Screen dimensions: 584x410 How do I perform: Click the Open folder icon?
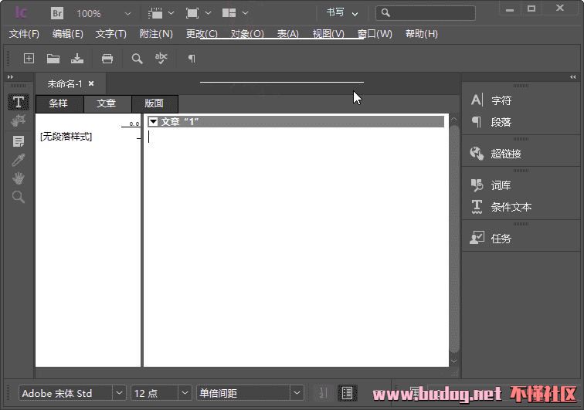tap(53, 59)
